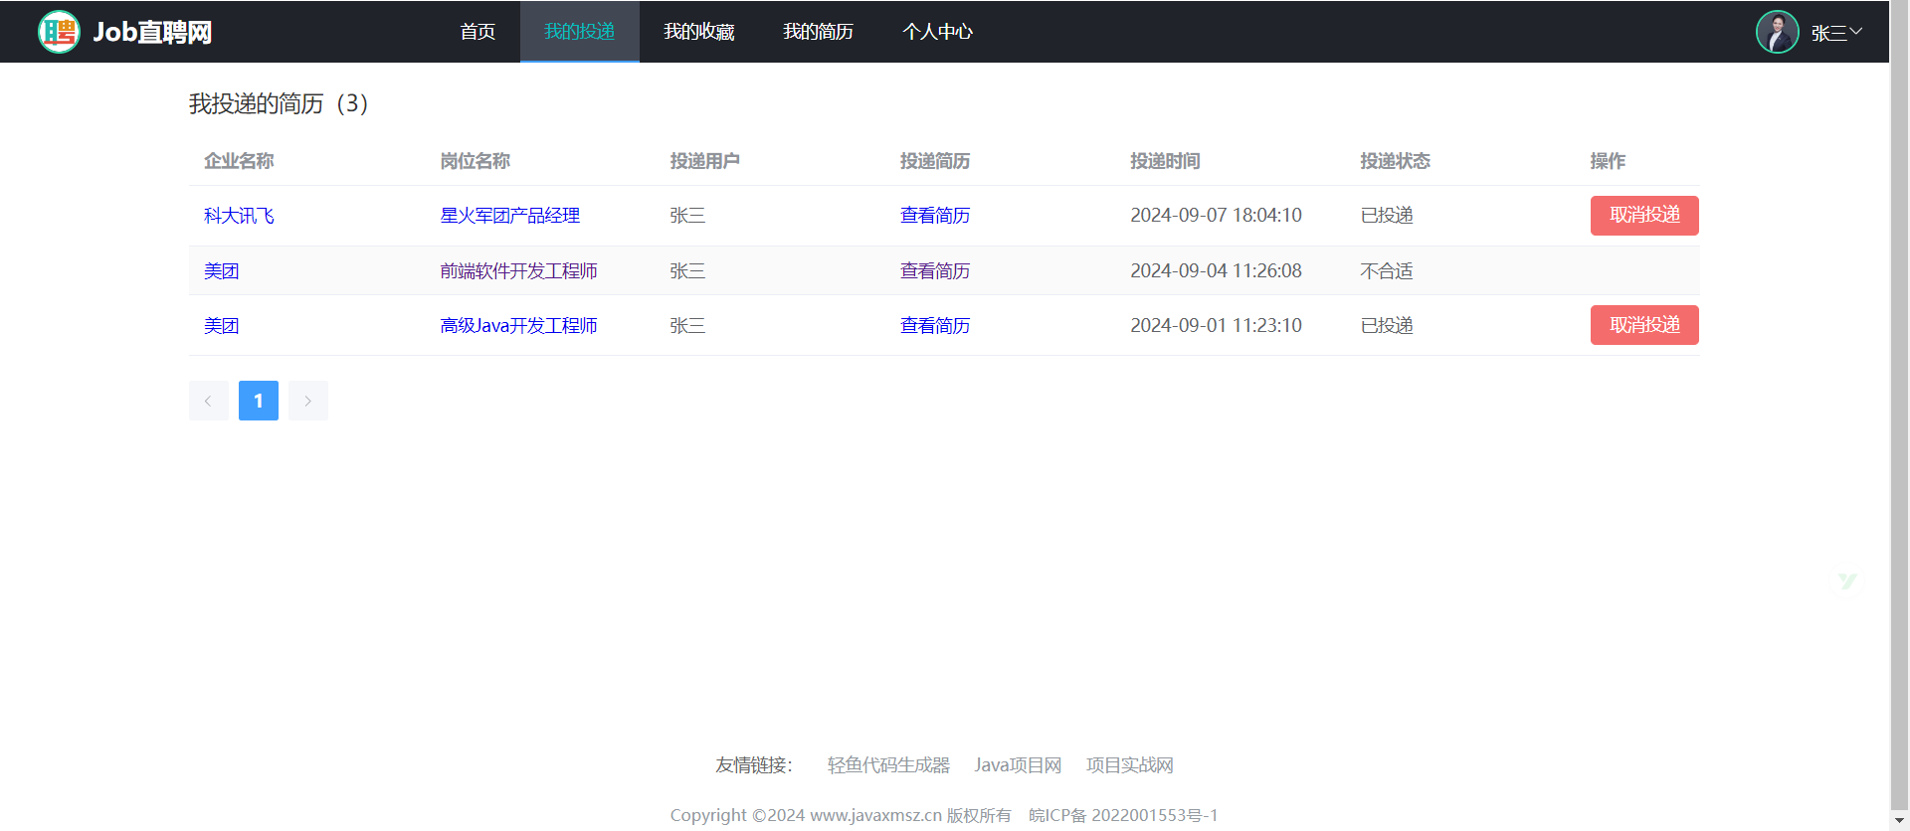The width and height of the screenshot is (1910, 831).
Task: Open the 星火军团产品经理 job link
Action: coord(510,216)
